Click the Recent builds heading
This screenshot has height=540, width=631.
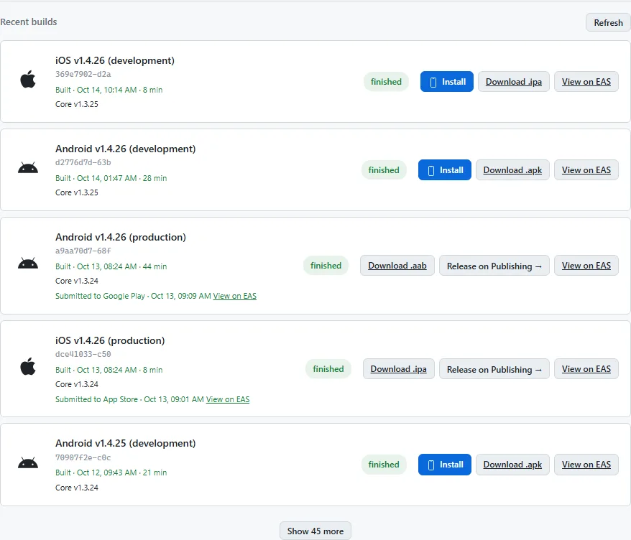click(x=29, y=22)
